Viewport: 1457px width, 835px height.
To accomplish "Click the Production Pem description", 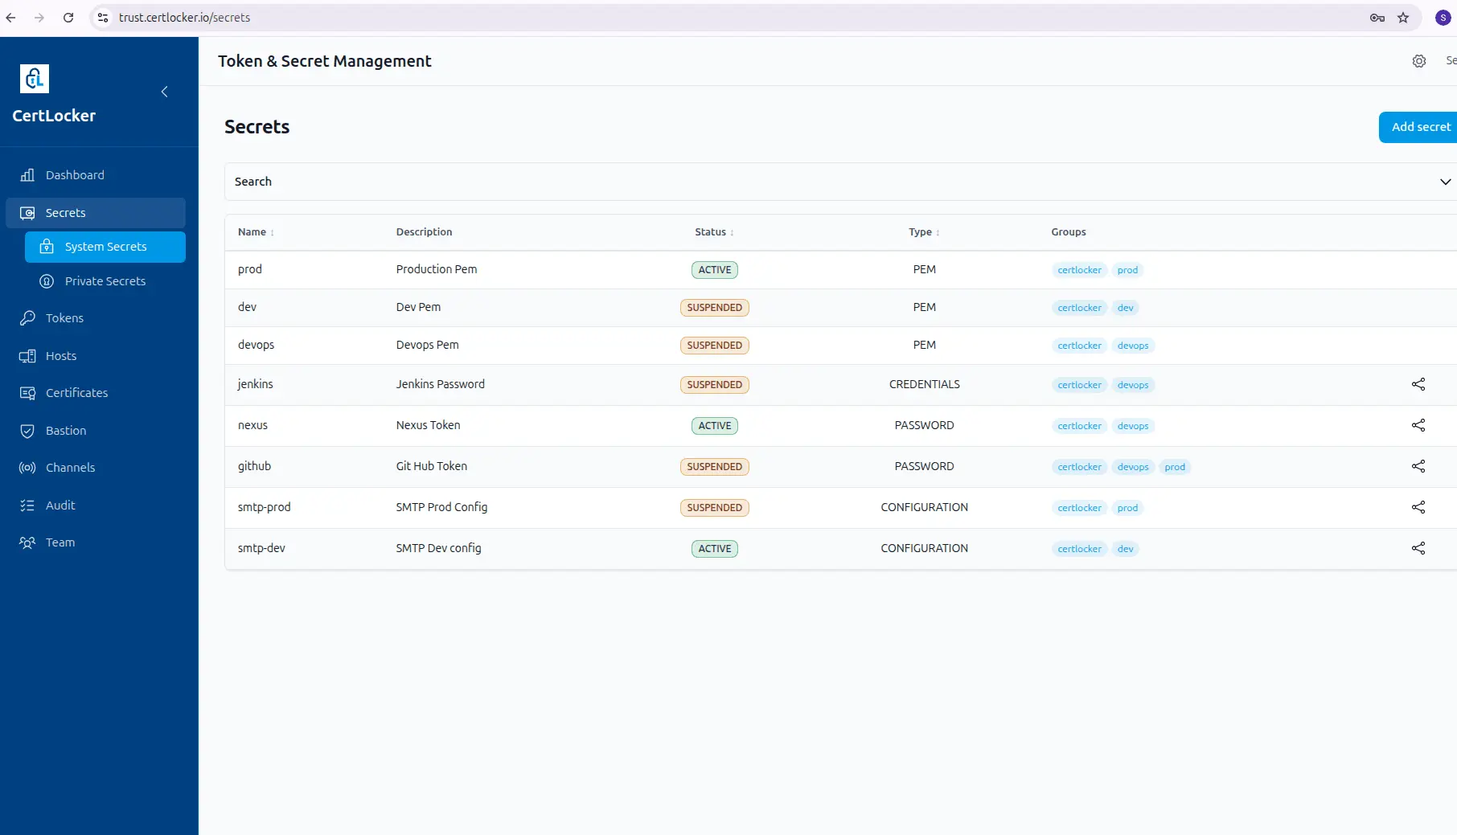I will [x=437, y=269].
